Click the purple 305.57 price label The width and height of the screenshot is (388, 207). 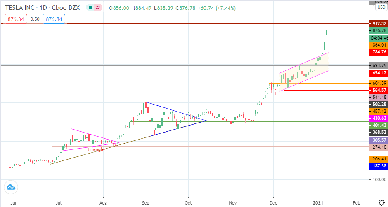coord(379,140)
